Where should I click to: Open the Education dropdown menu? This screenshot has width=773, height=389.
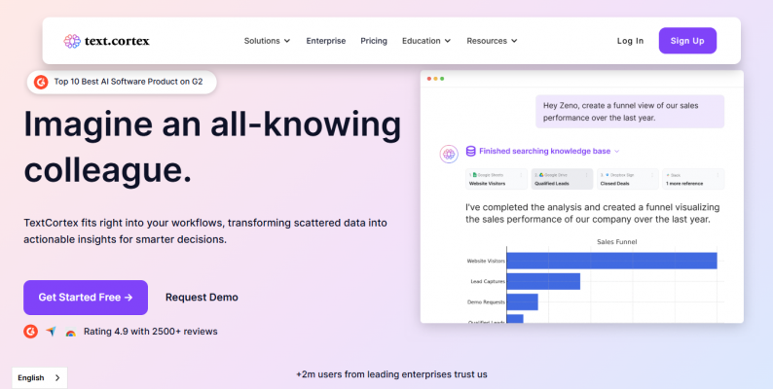pyautogui.click(x=426, y=41)
